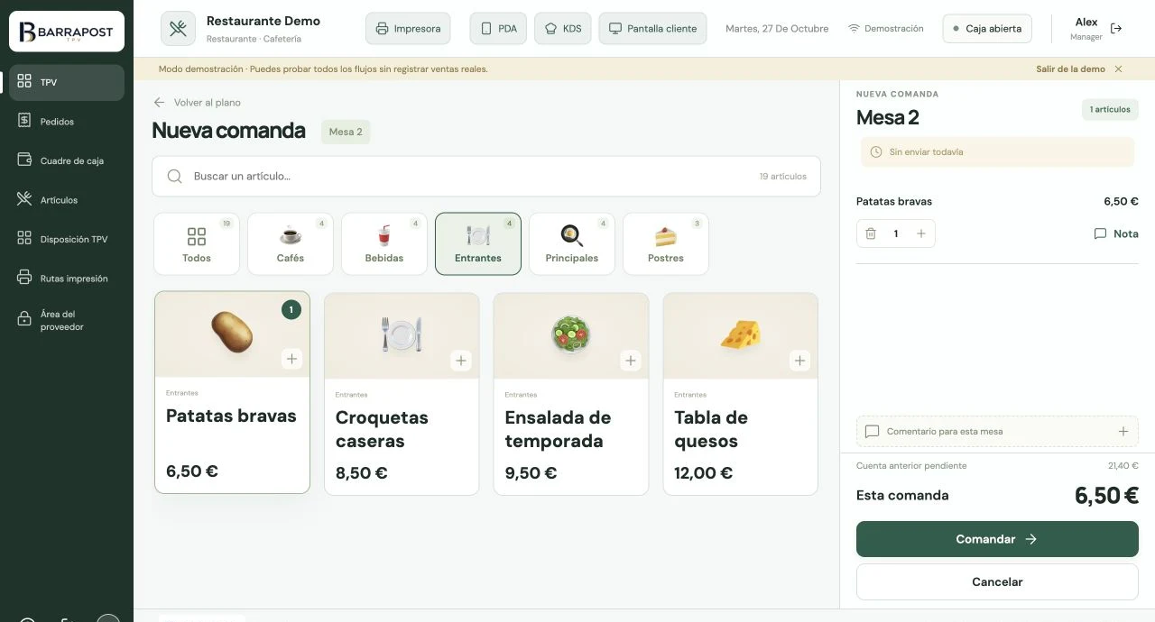Select the Postres category tab

(666, 243)
